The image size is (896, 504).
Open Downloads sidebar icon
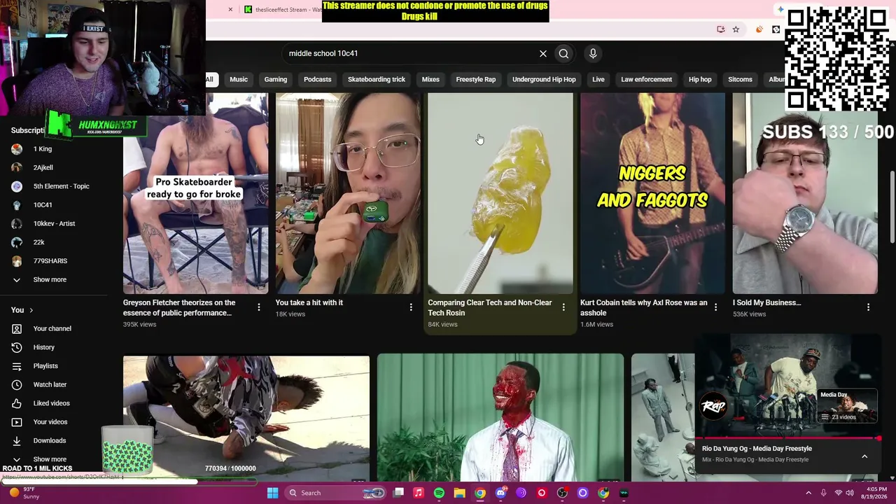17,440
